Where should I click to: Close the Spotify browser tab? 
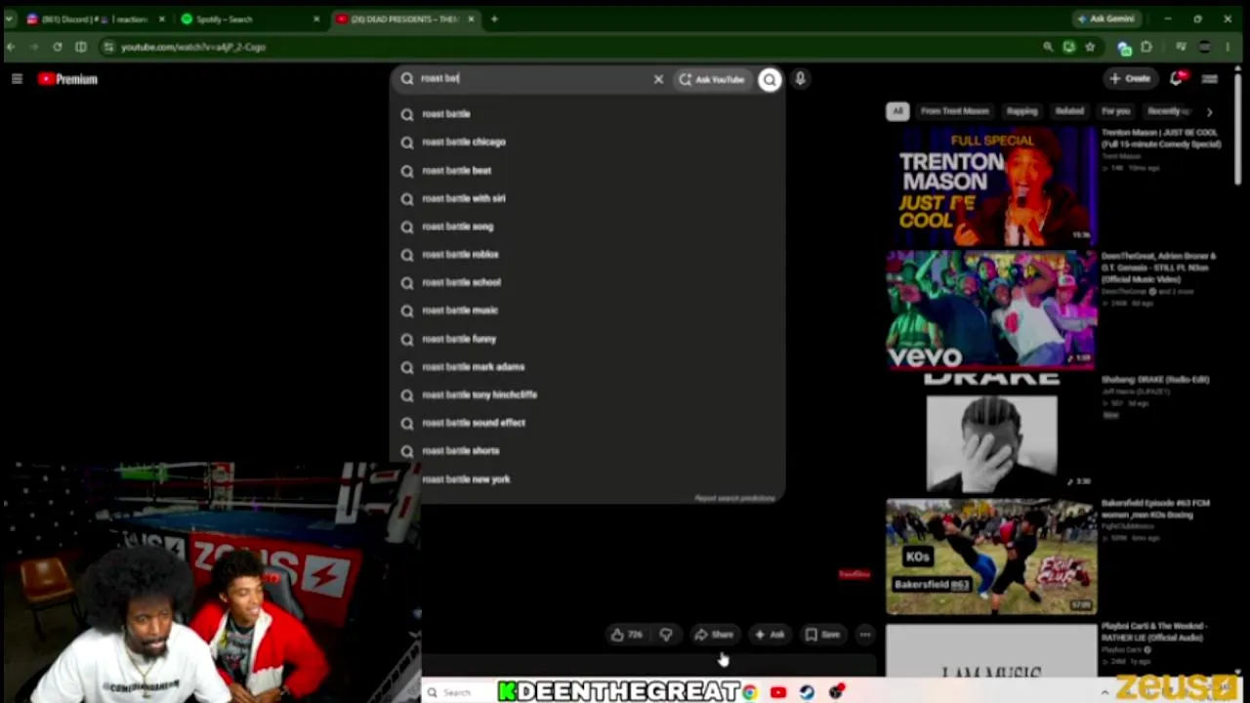coord(316,19)
